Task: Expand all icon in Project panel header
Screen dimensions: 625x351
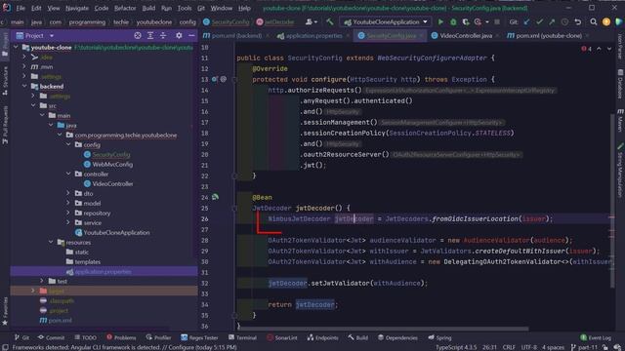Action: [x=150, y=36]
